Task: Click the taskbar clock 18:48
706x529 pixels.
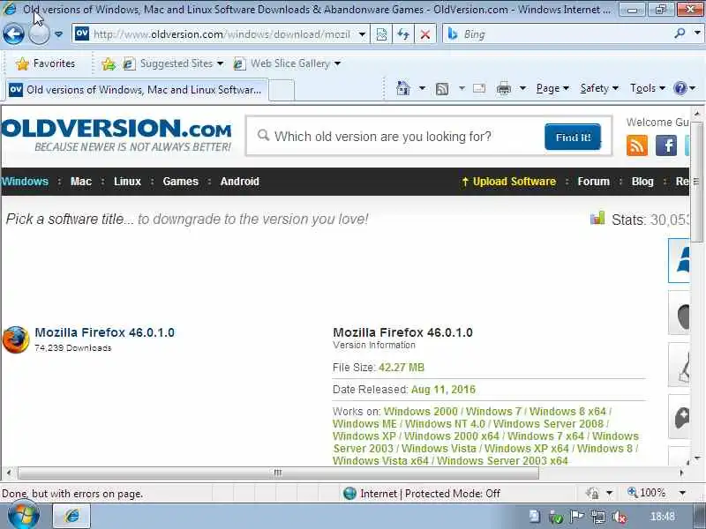Action: (663, 517)
